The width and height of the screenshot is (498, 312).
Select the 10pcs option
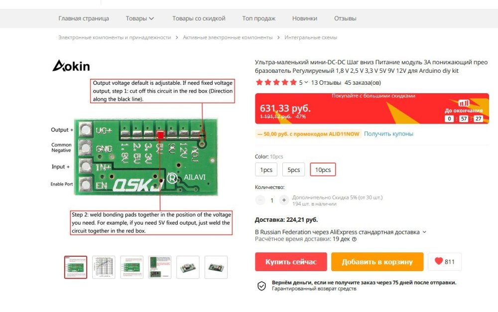pyautogui.click(x=323, y=170)
